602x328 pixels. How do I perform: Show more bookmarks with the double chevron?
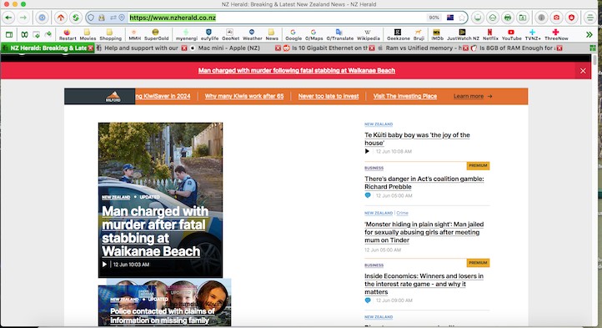[x=589, y=34]
